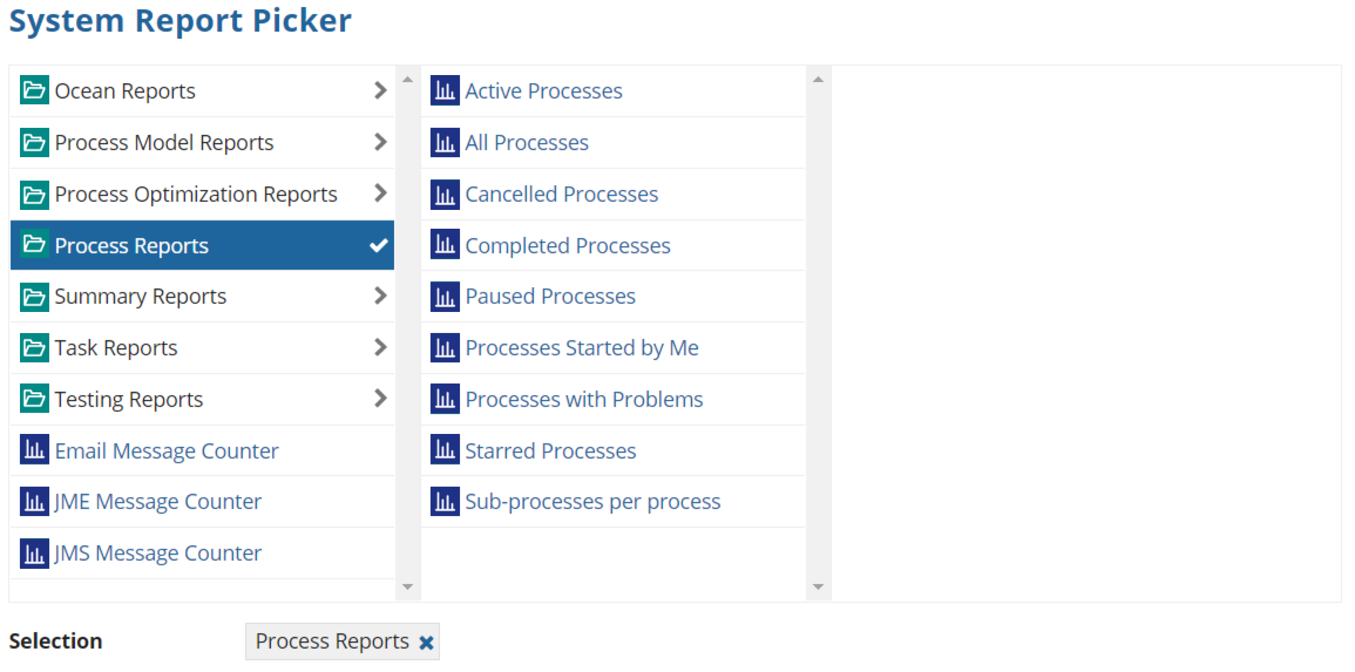Select the All Processes report icon

point(447,141)
